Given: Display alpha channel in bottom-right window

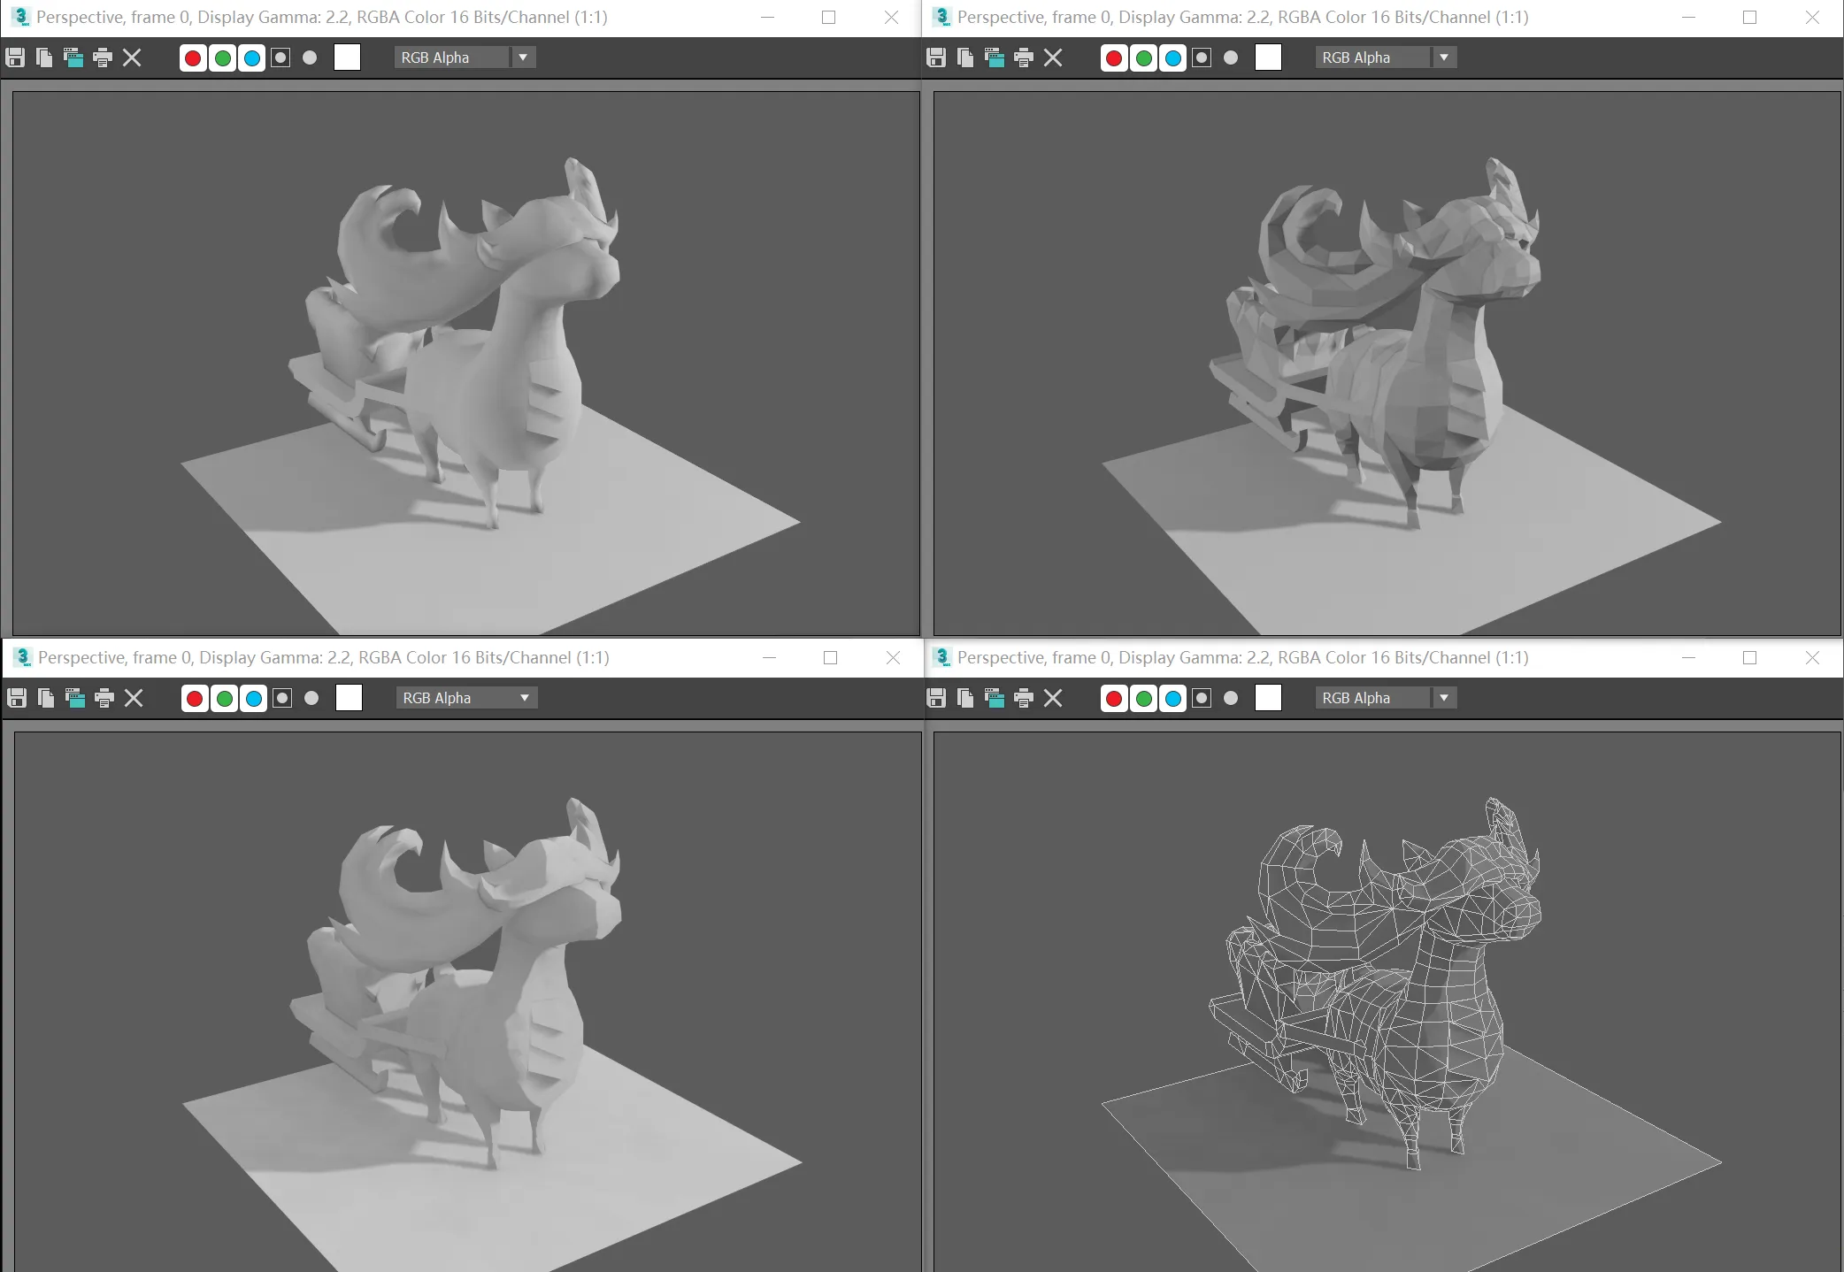Looking at the screenshot, I should click(1202, 698).
